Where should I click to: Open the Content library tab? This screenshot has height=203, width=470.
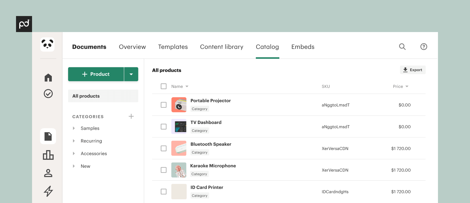[221, 47]
